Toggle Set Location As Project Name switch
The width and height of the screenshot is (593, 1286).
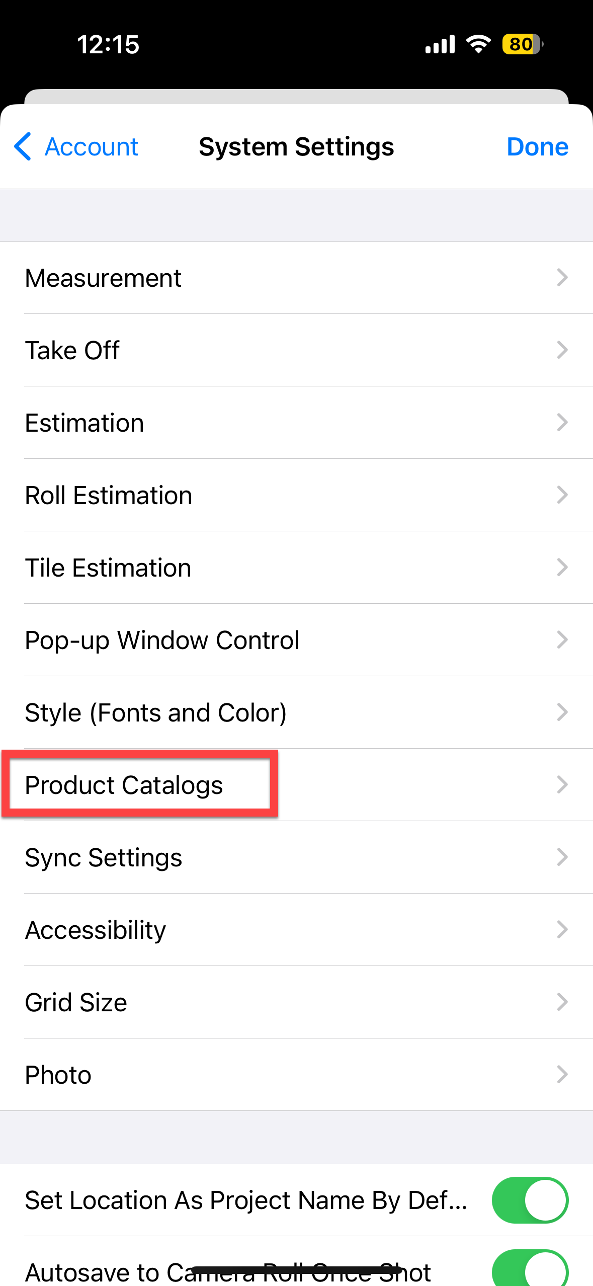tap(530, 1200)
